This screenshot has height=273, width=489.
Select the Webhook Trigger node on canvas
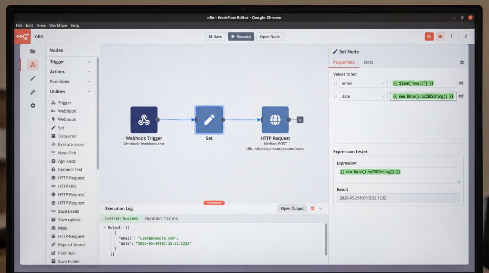pyautogui.click(x=144, y=120)
